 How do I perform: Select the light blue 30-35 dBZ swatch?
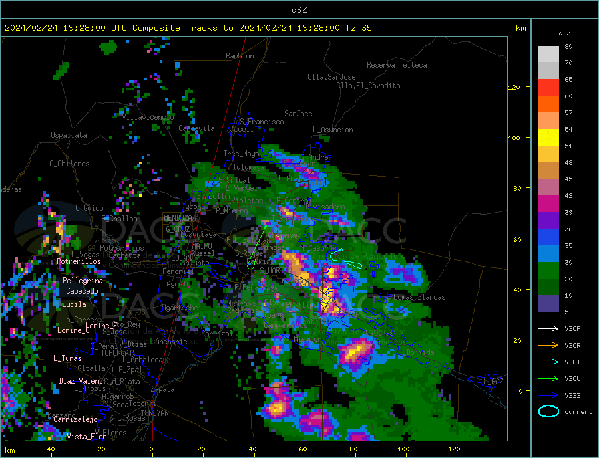coord(548,254)
